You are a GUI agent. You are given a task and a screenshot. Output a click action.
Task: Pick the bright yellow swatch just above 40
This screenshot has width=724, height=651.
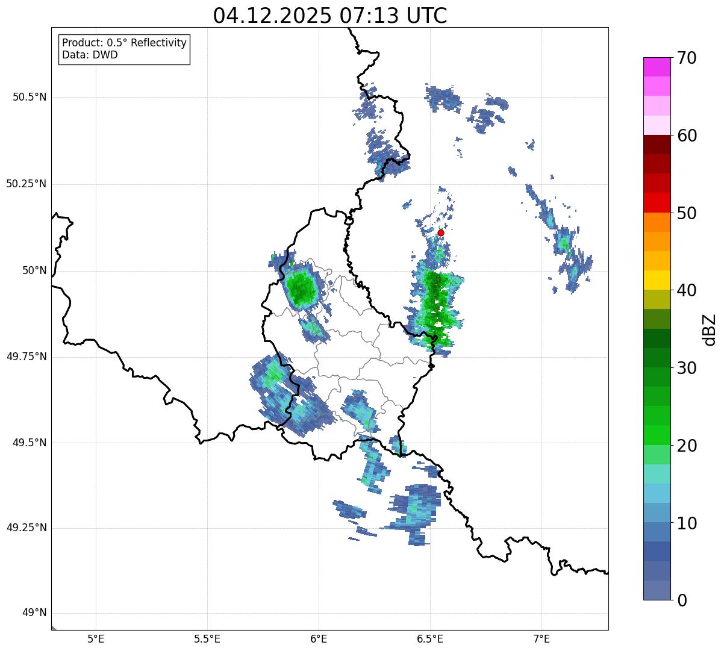pos(657,280)
